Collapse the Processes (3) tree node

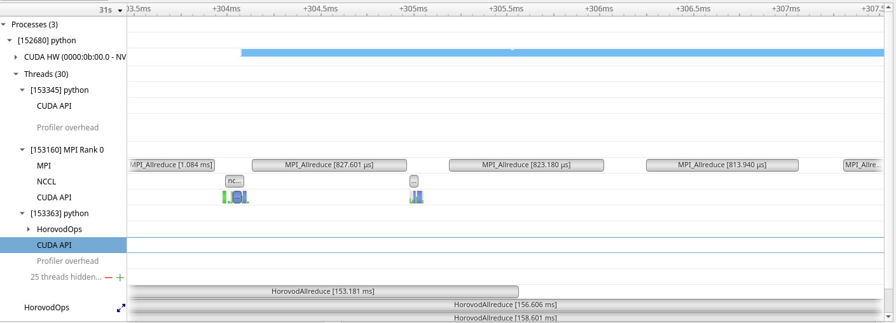coord(4,24)
